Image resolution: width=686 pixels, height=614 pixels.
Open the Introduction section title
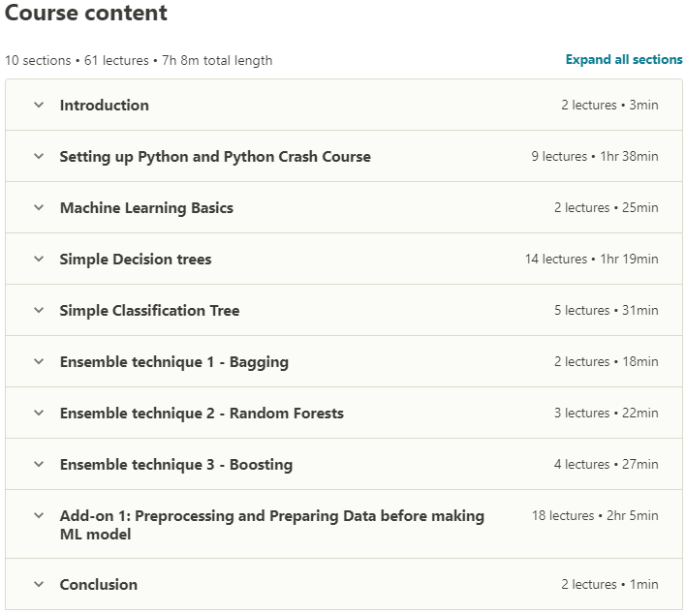[x=105, y=106]
